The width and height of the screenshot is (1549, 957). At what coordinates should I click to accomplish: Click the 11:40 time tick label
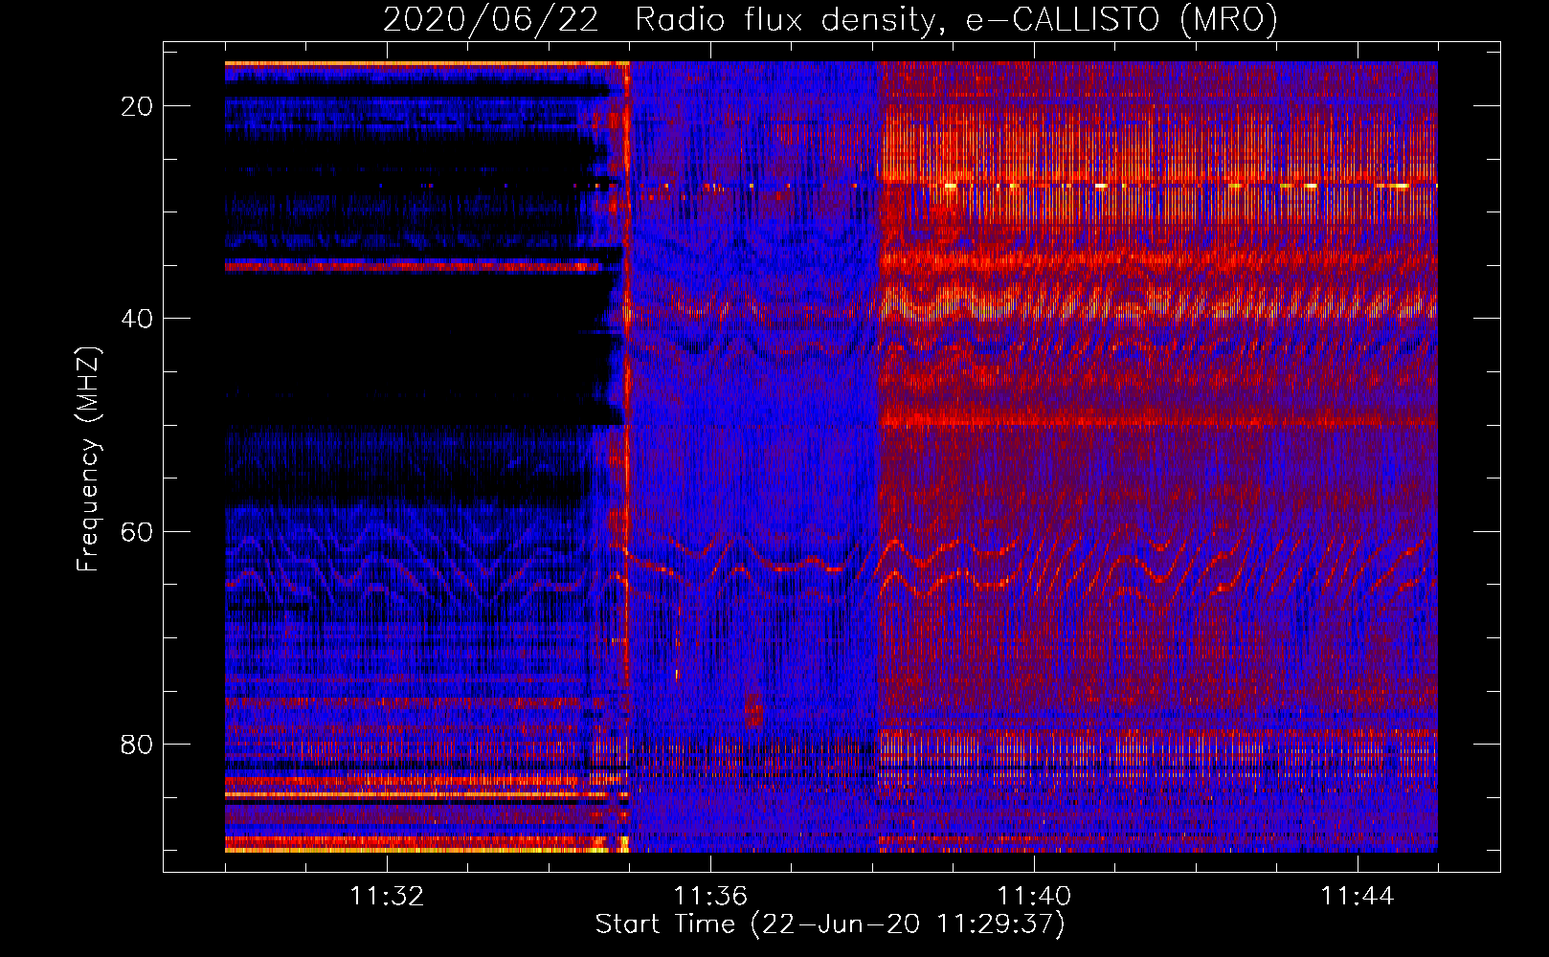pyautogui.click(x=1034, y=897)
